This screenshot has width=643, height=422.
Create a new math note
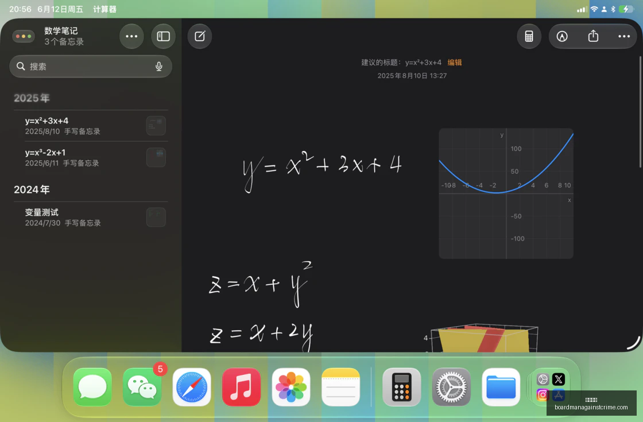point(200,36)
